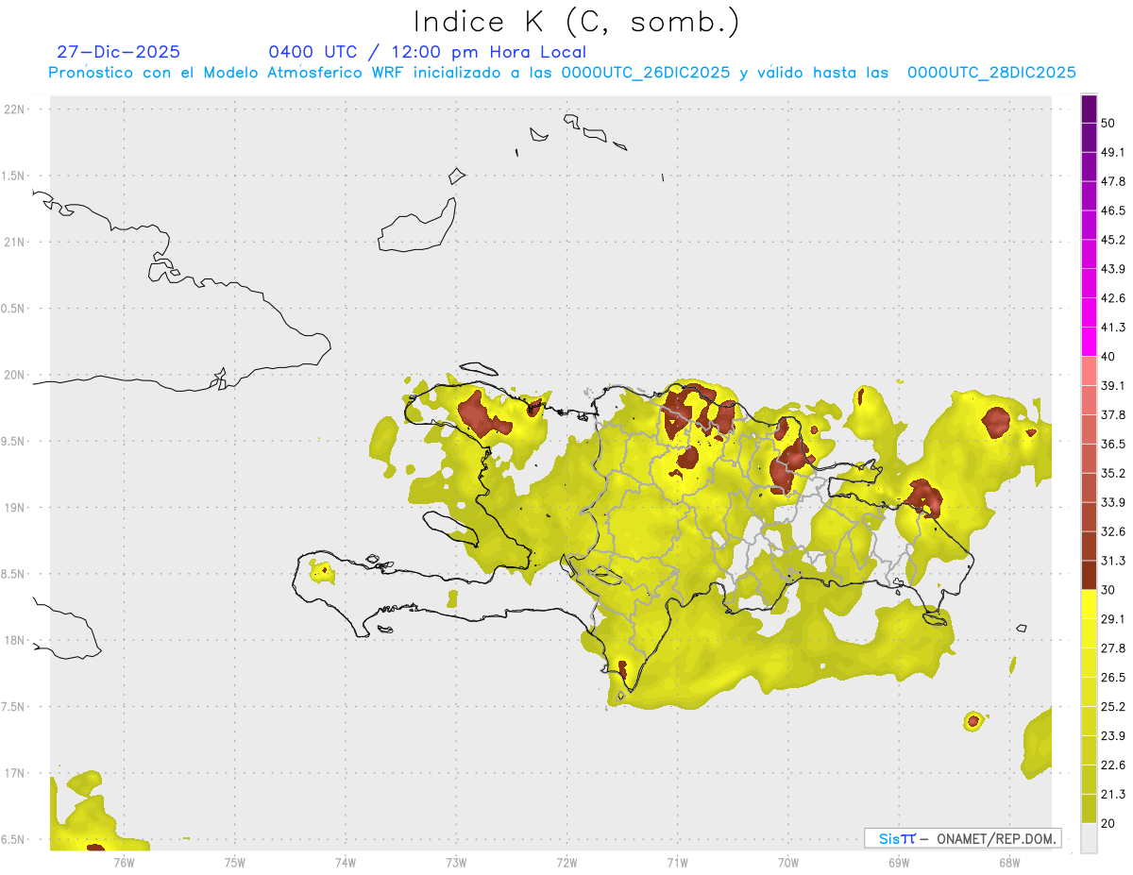Click the date label '27-Dic-2025'

click(x=118, y=52)
